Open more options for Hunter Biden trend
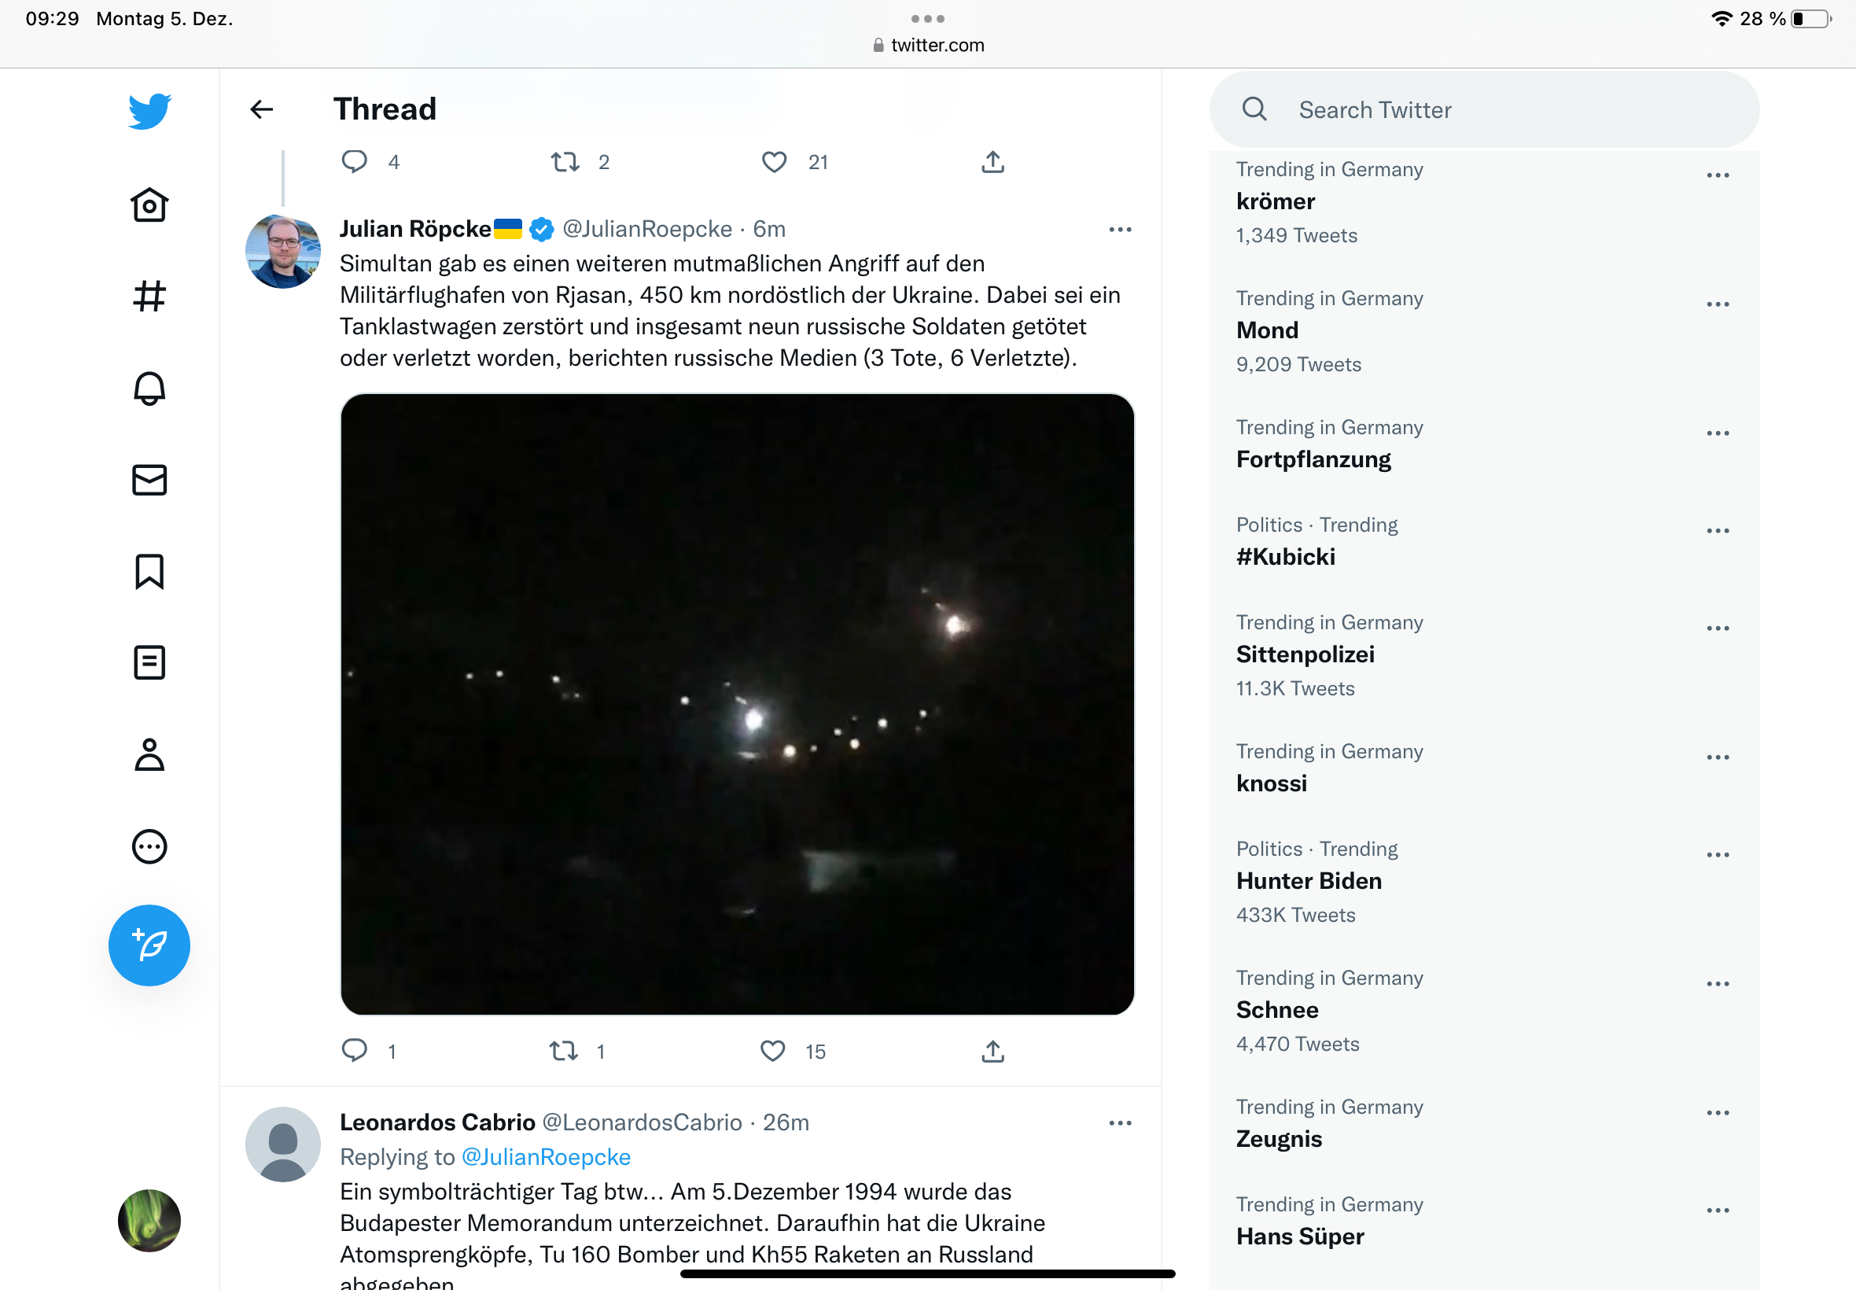 (1718, 855)
